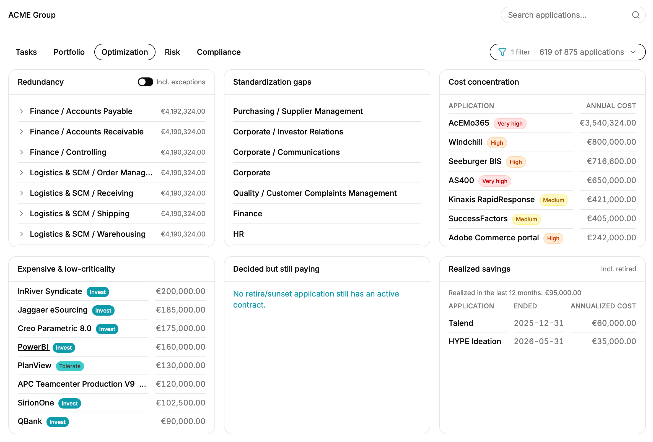Open the Risk tab
This screenshot has height=442, width=653.
(172, 52)
